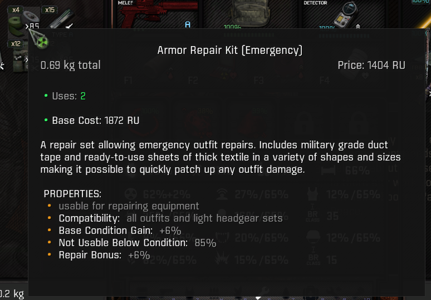Click the Price: 1404 RU text
The height and width of the screenshot is (300, 431).
click(x=371, y=66)
